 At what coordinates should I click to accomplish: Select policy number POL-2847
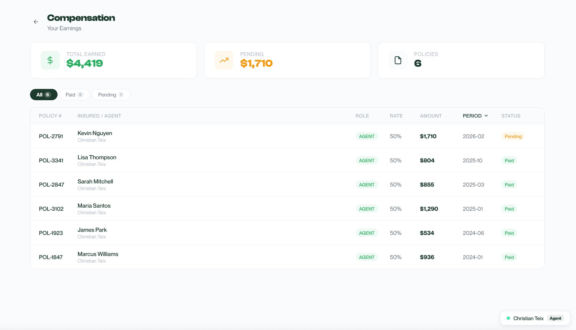[52, 185]
